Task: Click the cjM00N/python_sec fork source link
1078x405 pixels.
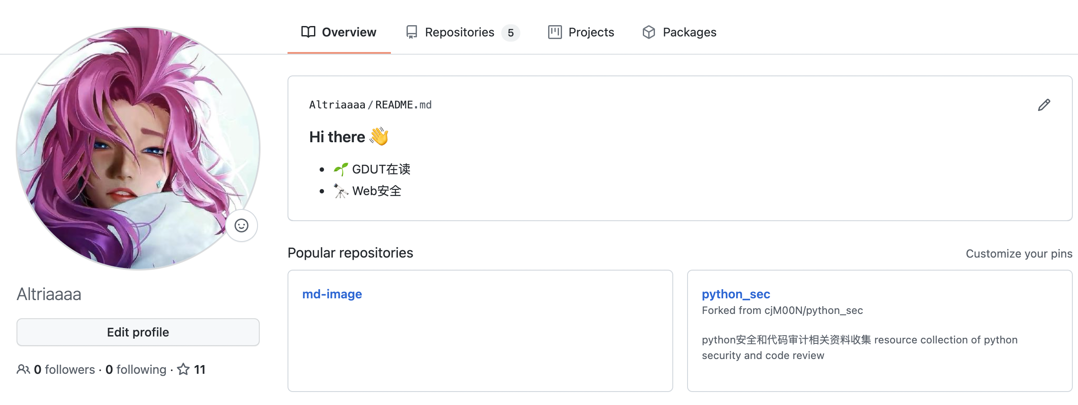Action: [813, 310]
